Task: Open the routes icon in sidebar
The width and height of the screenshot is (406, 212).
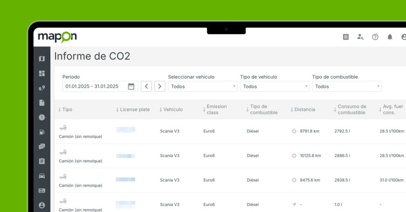Action: (x=42, y=88)
